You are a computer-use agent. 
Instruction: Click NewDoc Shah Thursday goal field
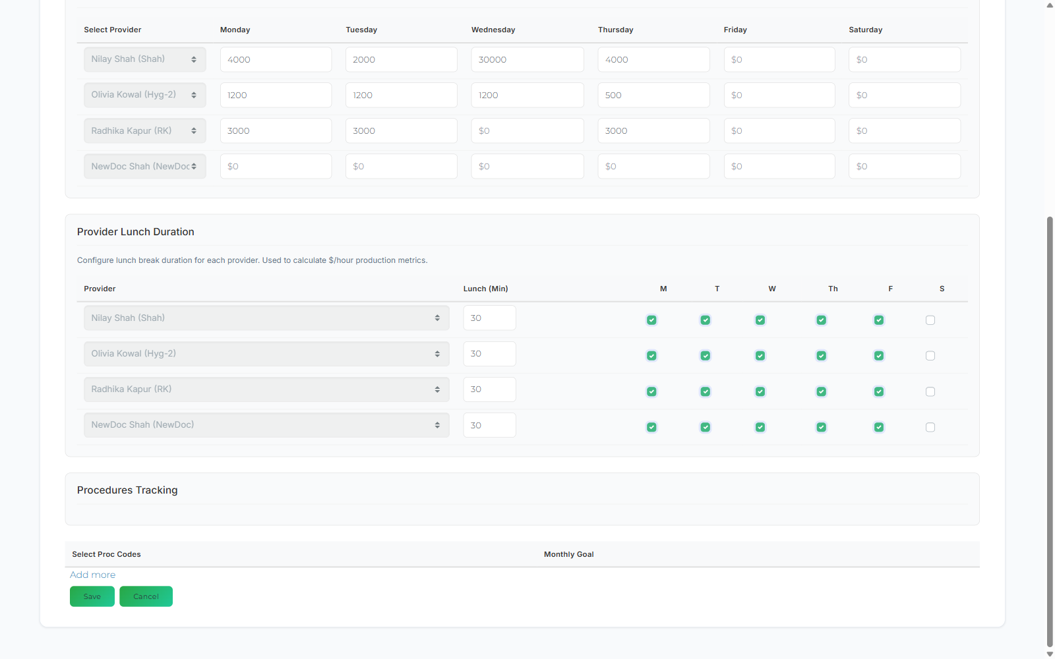(654, 166)
